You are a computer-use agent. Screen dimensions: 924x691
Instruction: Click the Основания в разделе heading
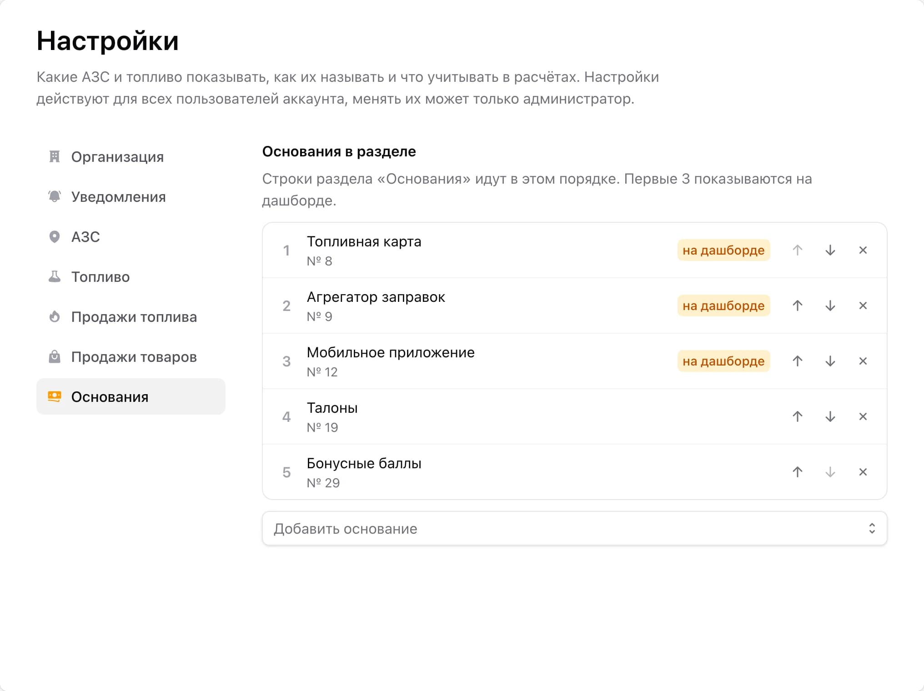(339, 151)
